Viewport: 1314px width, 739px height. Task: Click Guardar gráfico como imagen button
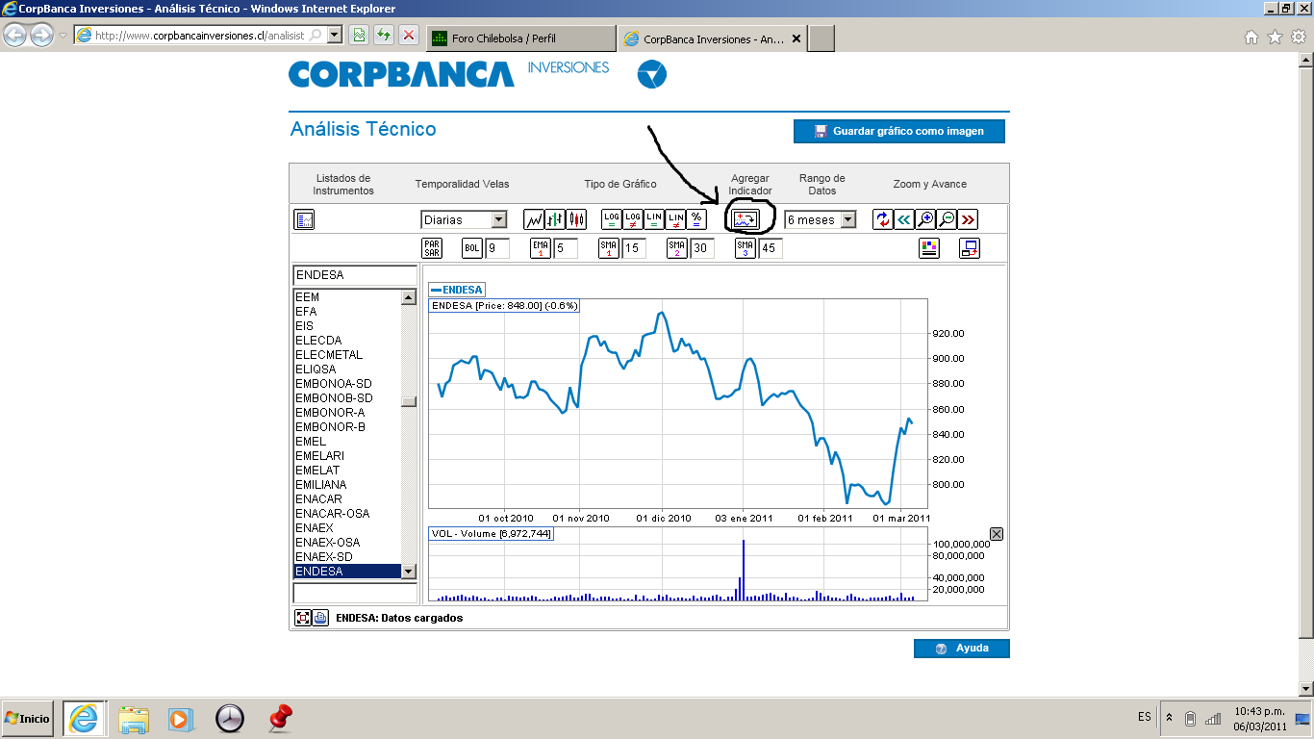pos(899,131)
